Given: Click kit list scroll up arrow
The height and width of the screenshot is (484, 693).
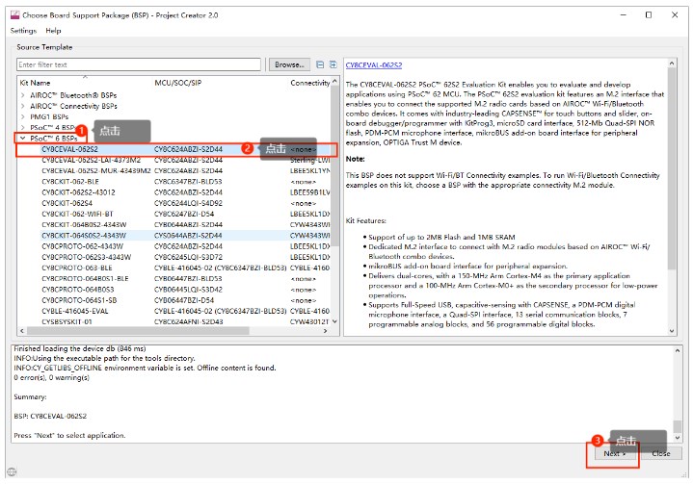Looking at the screenshot, I should [334, 82].
